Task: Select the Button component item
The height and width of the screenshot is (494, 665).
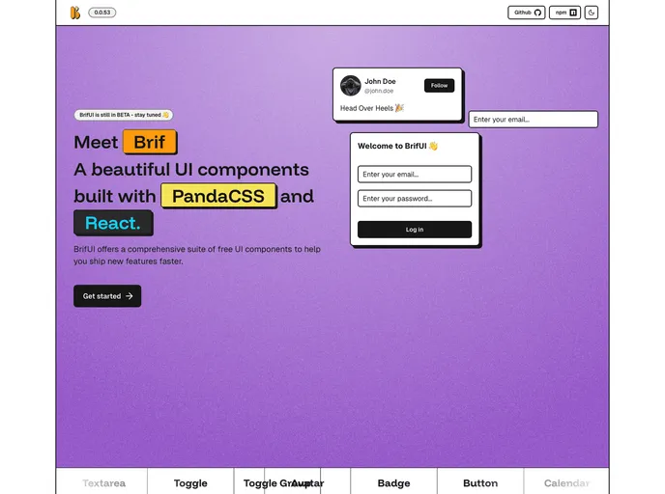Action: (x=480, y=483)
